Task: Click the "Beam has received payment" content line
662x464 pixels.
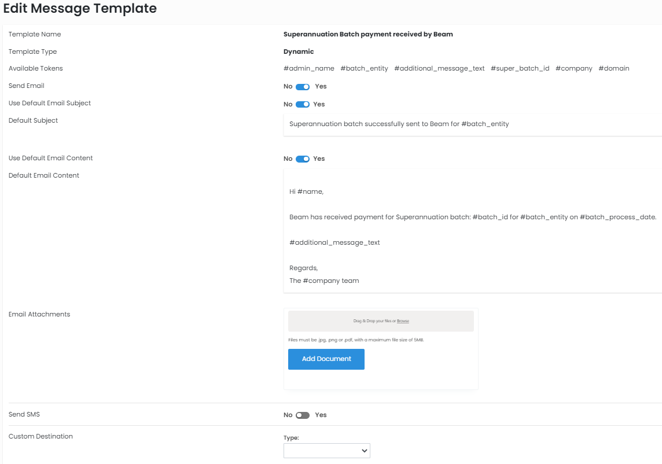Action: pos(472,218)
